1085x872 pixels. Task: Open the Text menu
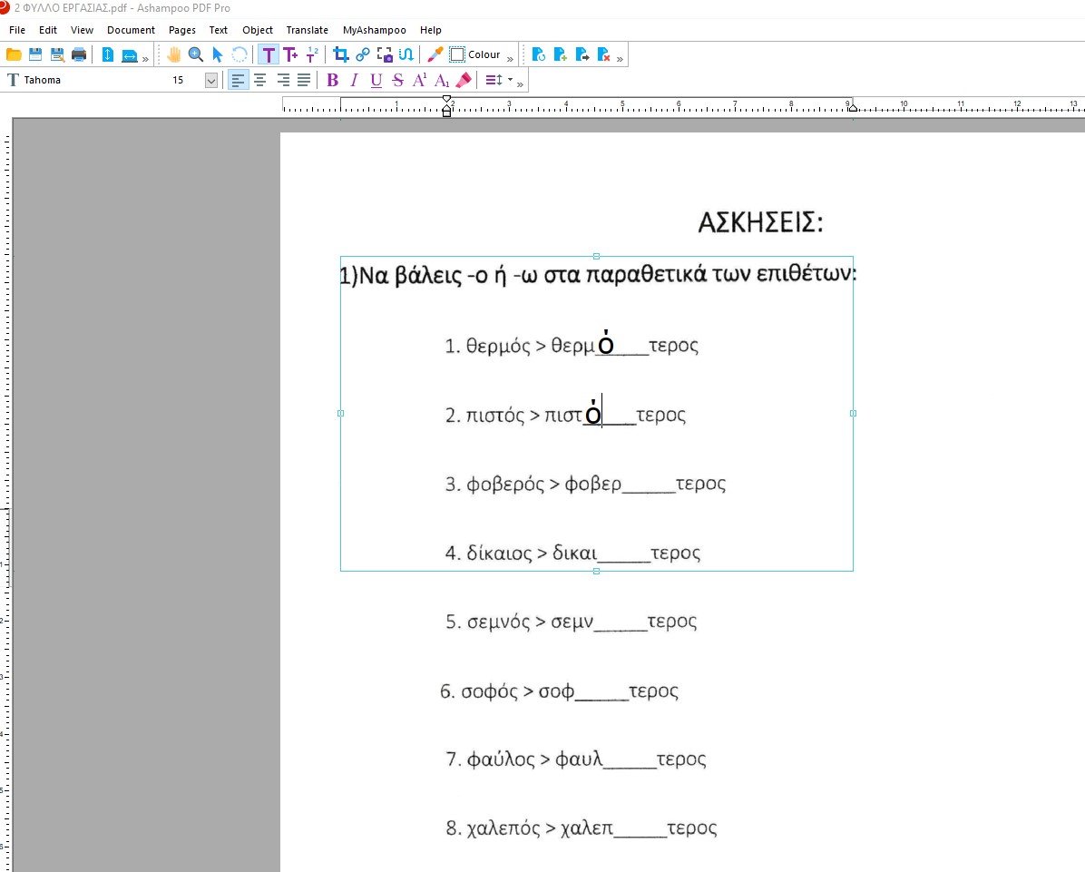pyautogui.click(x=218, y=30)
